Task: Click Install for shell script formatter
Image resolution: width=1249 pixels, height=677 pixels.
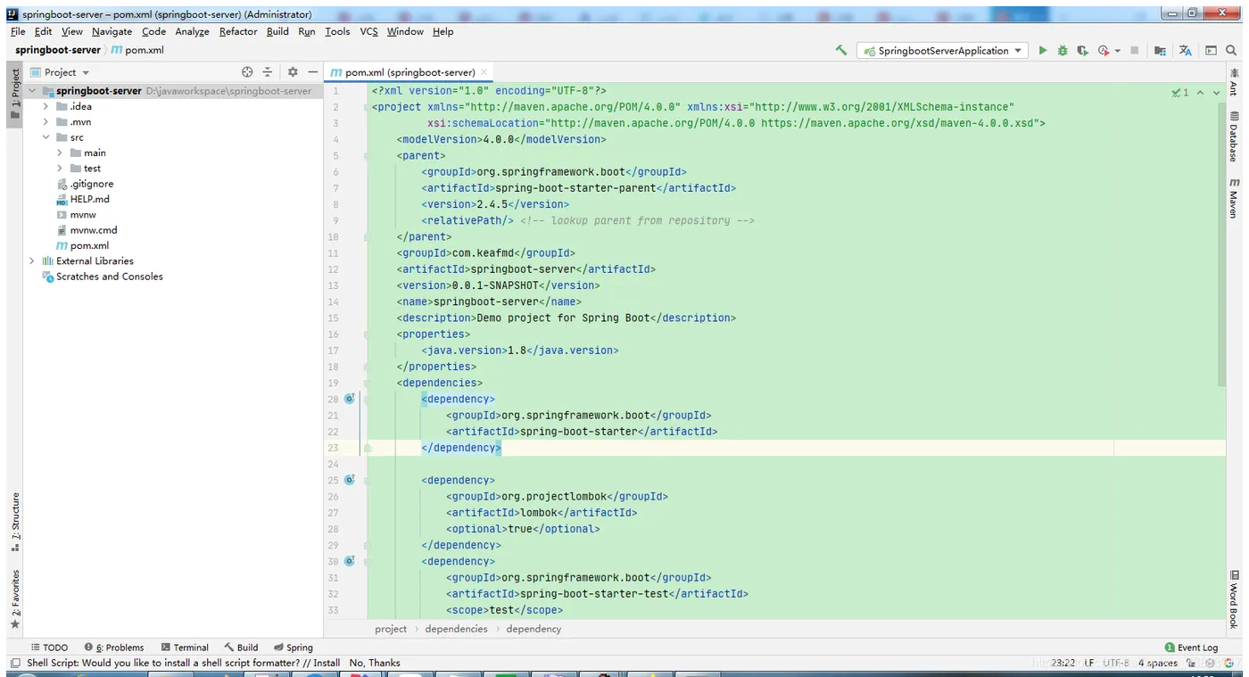Action: point(327,663)
